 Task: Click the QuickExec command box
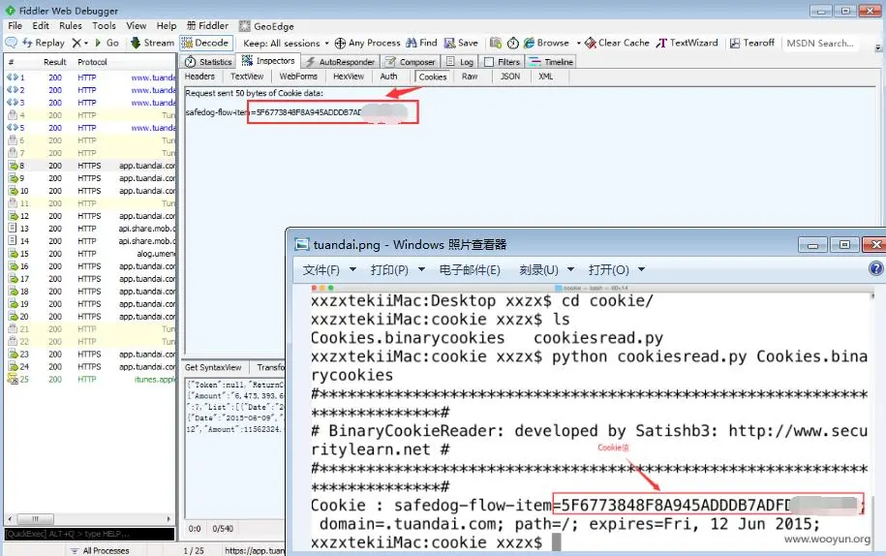90,534
